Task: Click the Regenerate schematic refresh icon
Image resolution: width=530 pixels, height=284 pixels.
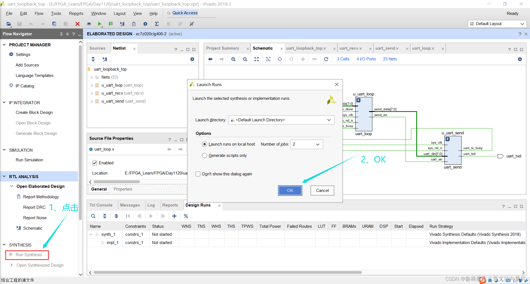Action: coord(326,59)
